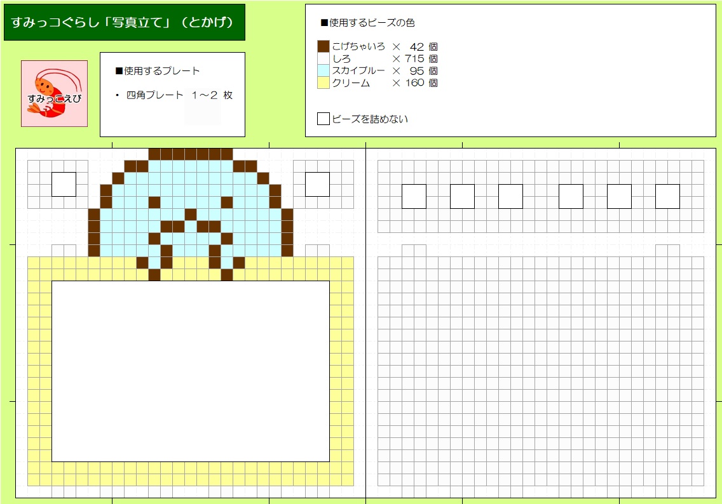Click the bead count 160 個
The width and height of the screenshot is (722, 504).
[421, 83]
